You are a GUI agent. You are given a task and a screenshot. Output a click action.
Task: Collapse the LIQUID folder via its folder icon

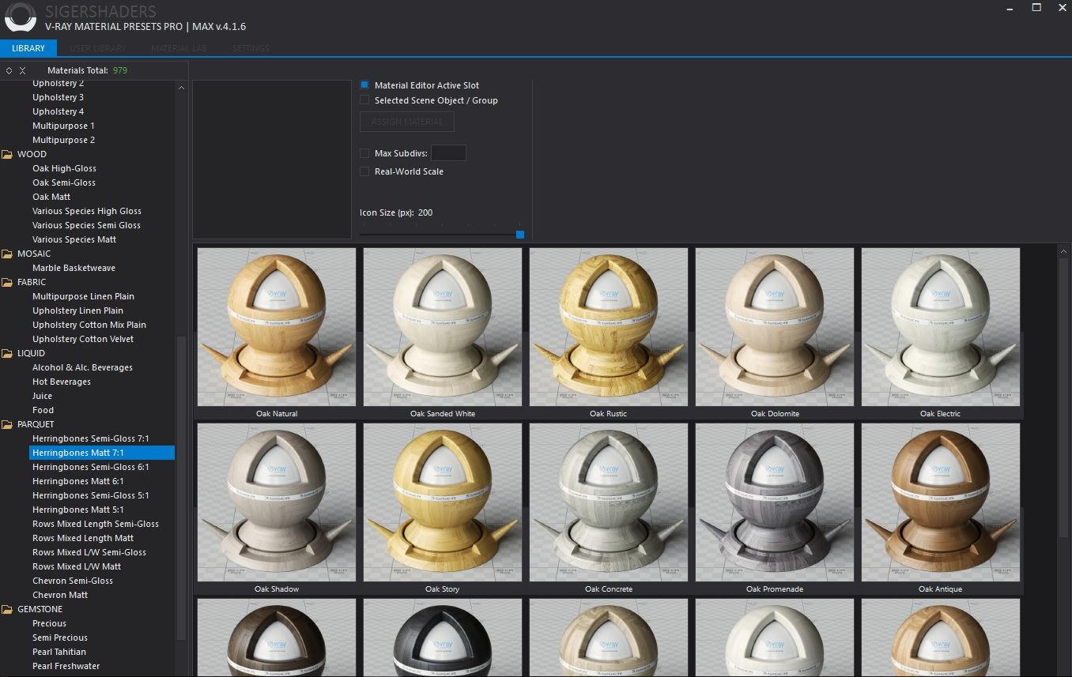(x=7, y=353)
